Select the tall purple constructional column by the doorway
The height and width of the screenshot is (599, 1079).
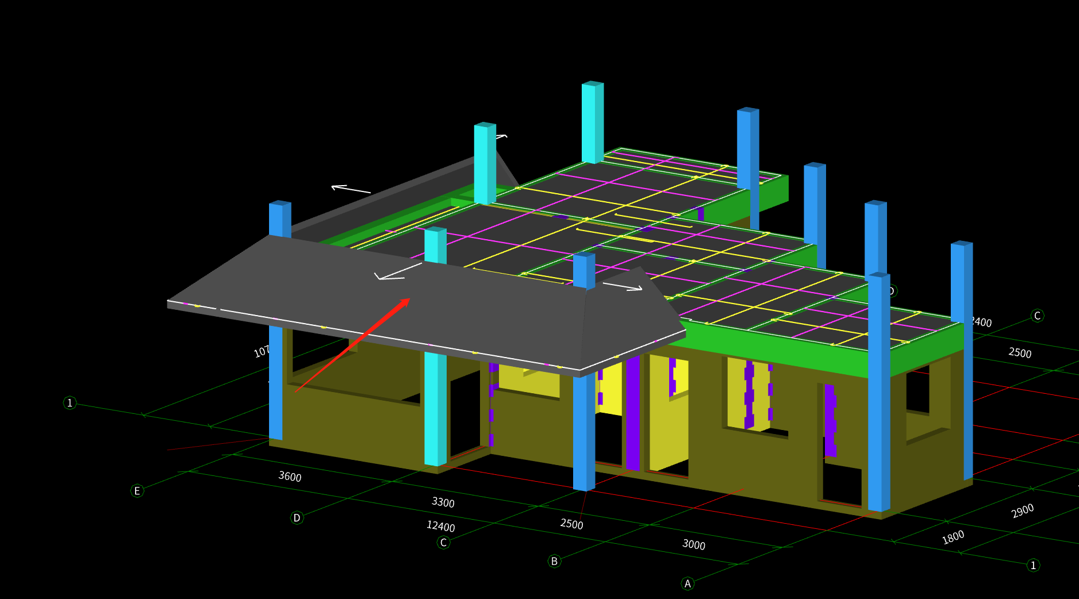pos(633,413)
